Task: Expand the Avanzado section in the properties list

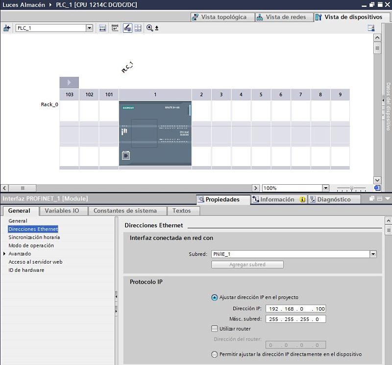Action: [x=6, y=253]
